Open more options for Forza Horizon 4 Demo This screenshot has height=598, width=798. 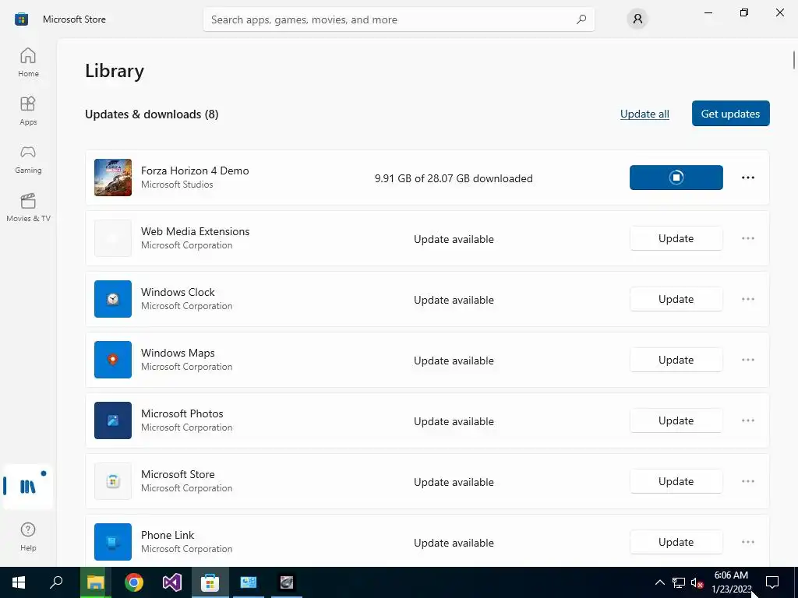(x=747, y=178)
